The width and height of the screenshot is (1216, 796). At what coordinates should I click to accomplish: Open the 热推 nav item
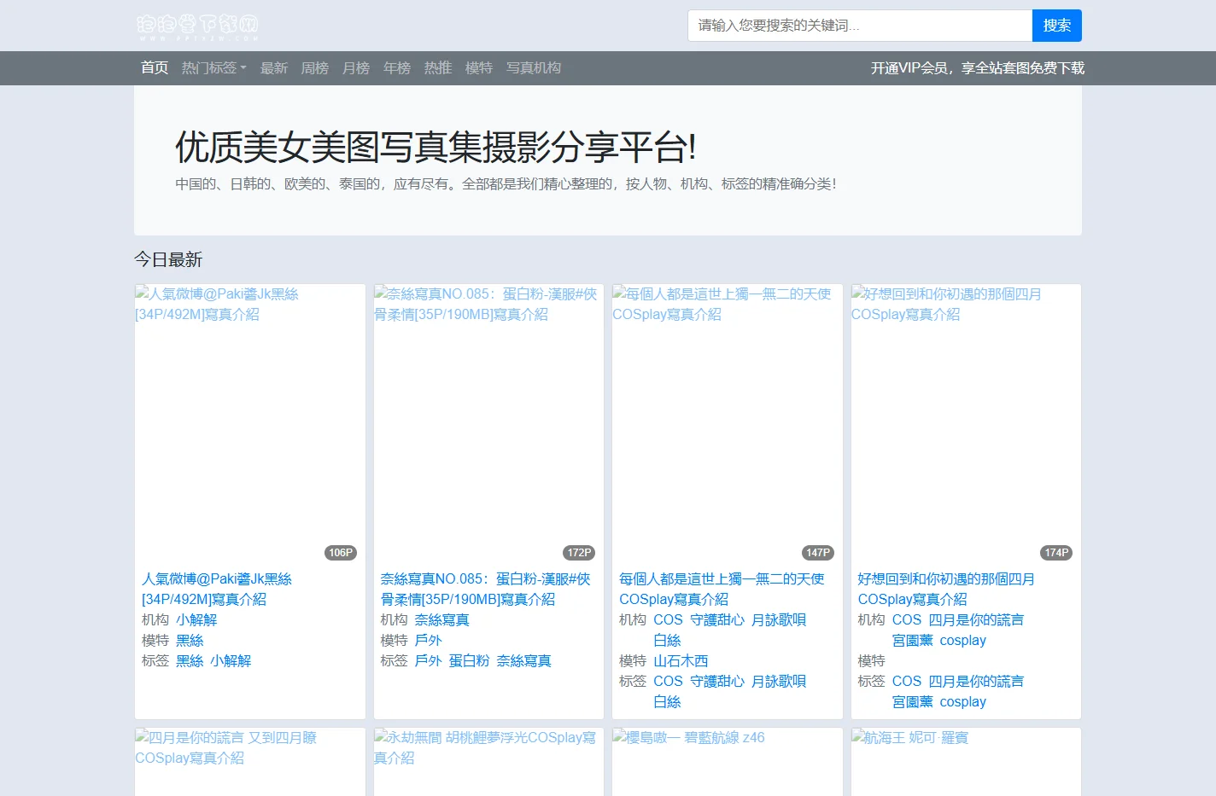(438, 68)
